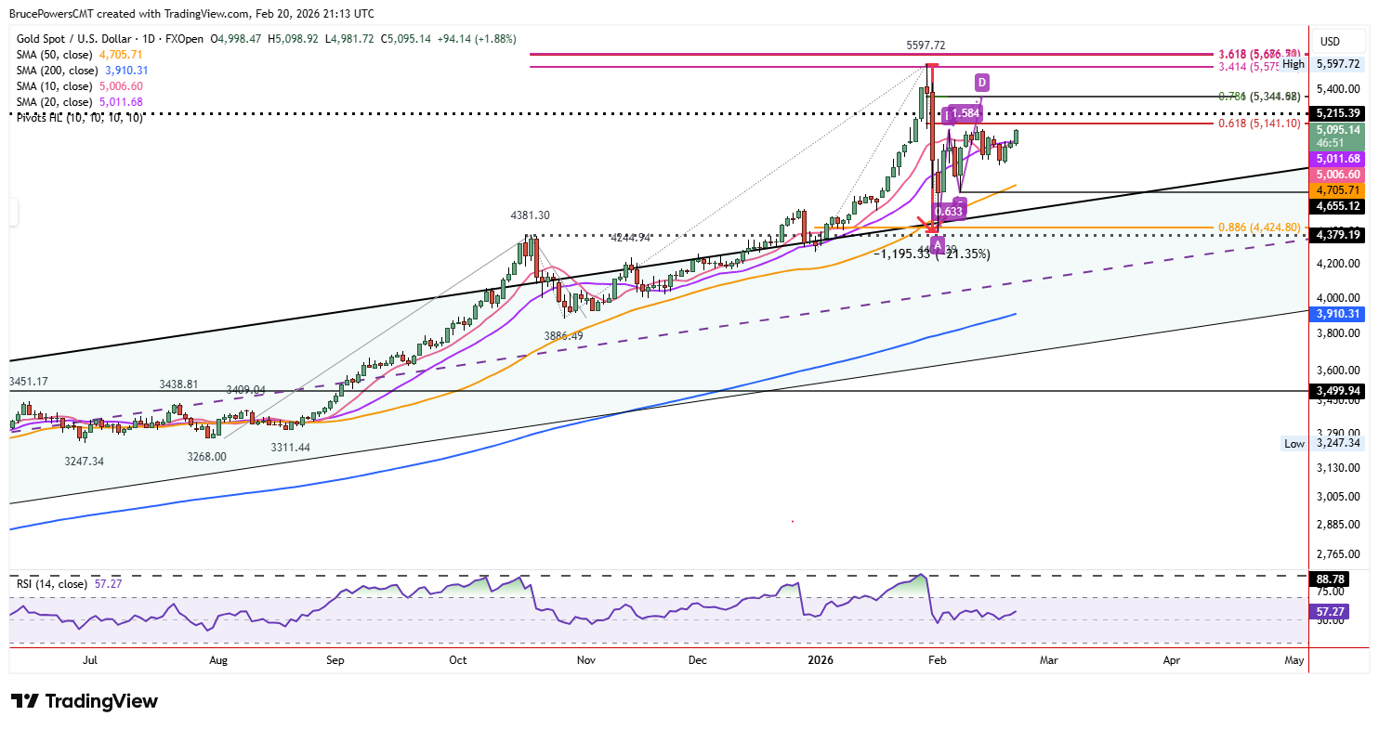The height and width of the screenshot is (729, 1379).
Task: Open the USD currency selector
Action: [1330, 41]
